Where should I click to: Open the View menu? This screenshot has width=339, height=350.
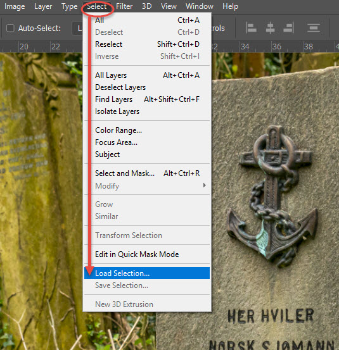click(169, 6)
